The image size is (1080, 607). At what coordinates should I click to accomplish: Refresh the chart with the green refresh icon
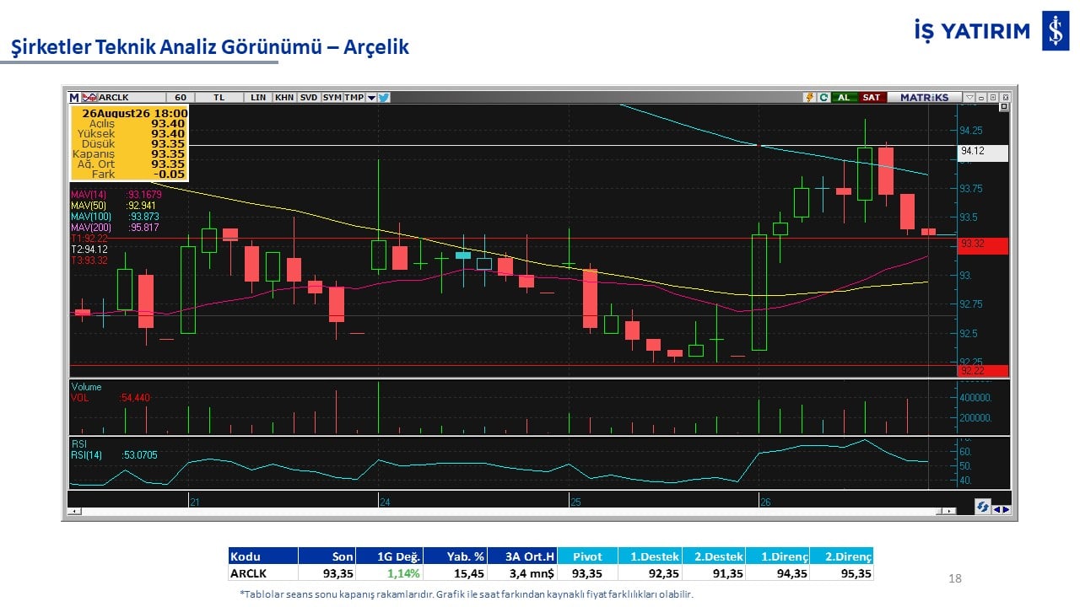(x=823, y=97)
